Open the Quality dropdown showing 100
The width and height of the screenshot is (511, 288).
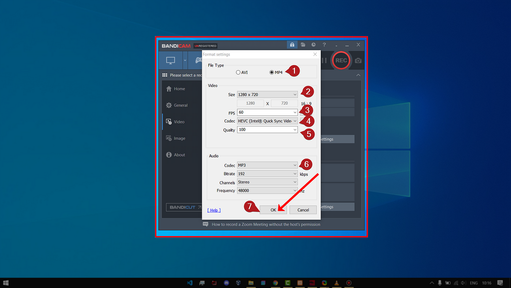[268, 129]
